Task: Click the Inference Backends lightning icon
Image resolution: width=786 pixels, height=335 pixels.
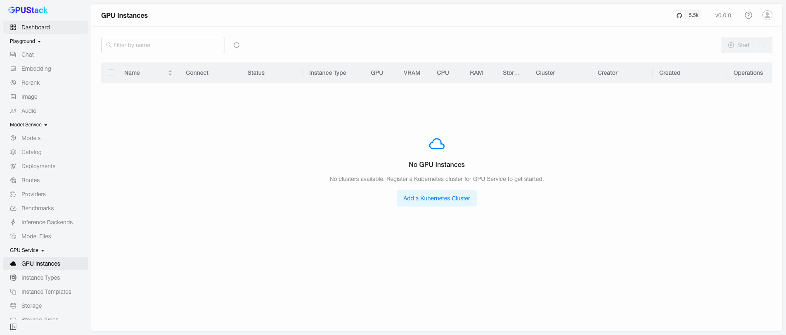Action: [x=13, y=222]
